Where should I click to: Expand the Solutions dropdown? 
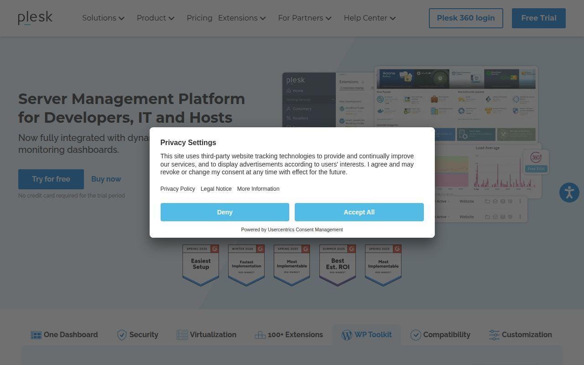tap(103, 18)
